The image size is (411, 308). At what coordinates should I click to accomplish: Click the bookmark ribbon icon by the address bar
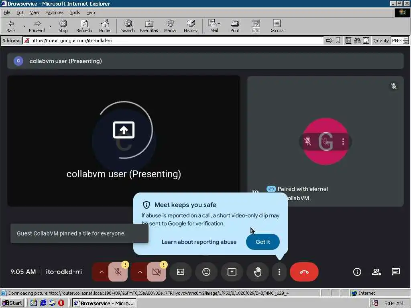tap(338, 41)
